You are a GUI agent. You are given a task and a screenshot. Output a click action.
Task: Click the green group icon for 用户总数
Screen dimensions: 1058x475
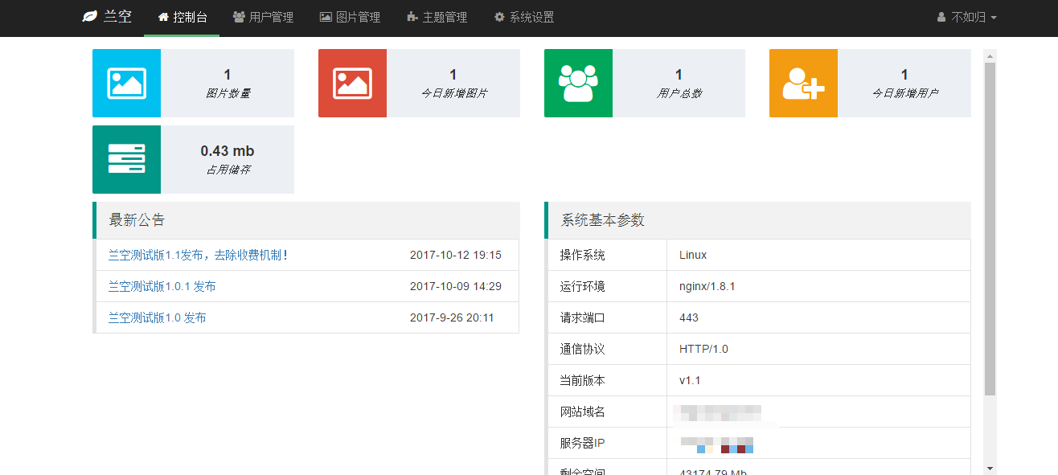click(578, 83)
